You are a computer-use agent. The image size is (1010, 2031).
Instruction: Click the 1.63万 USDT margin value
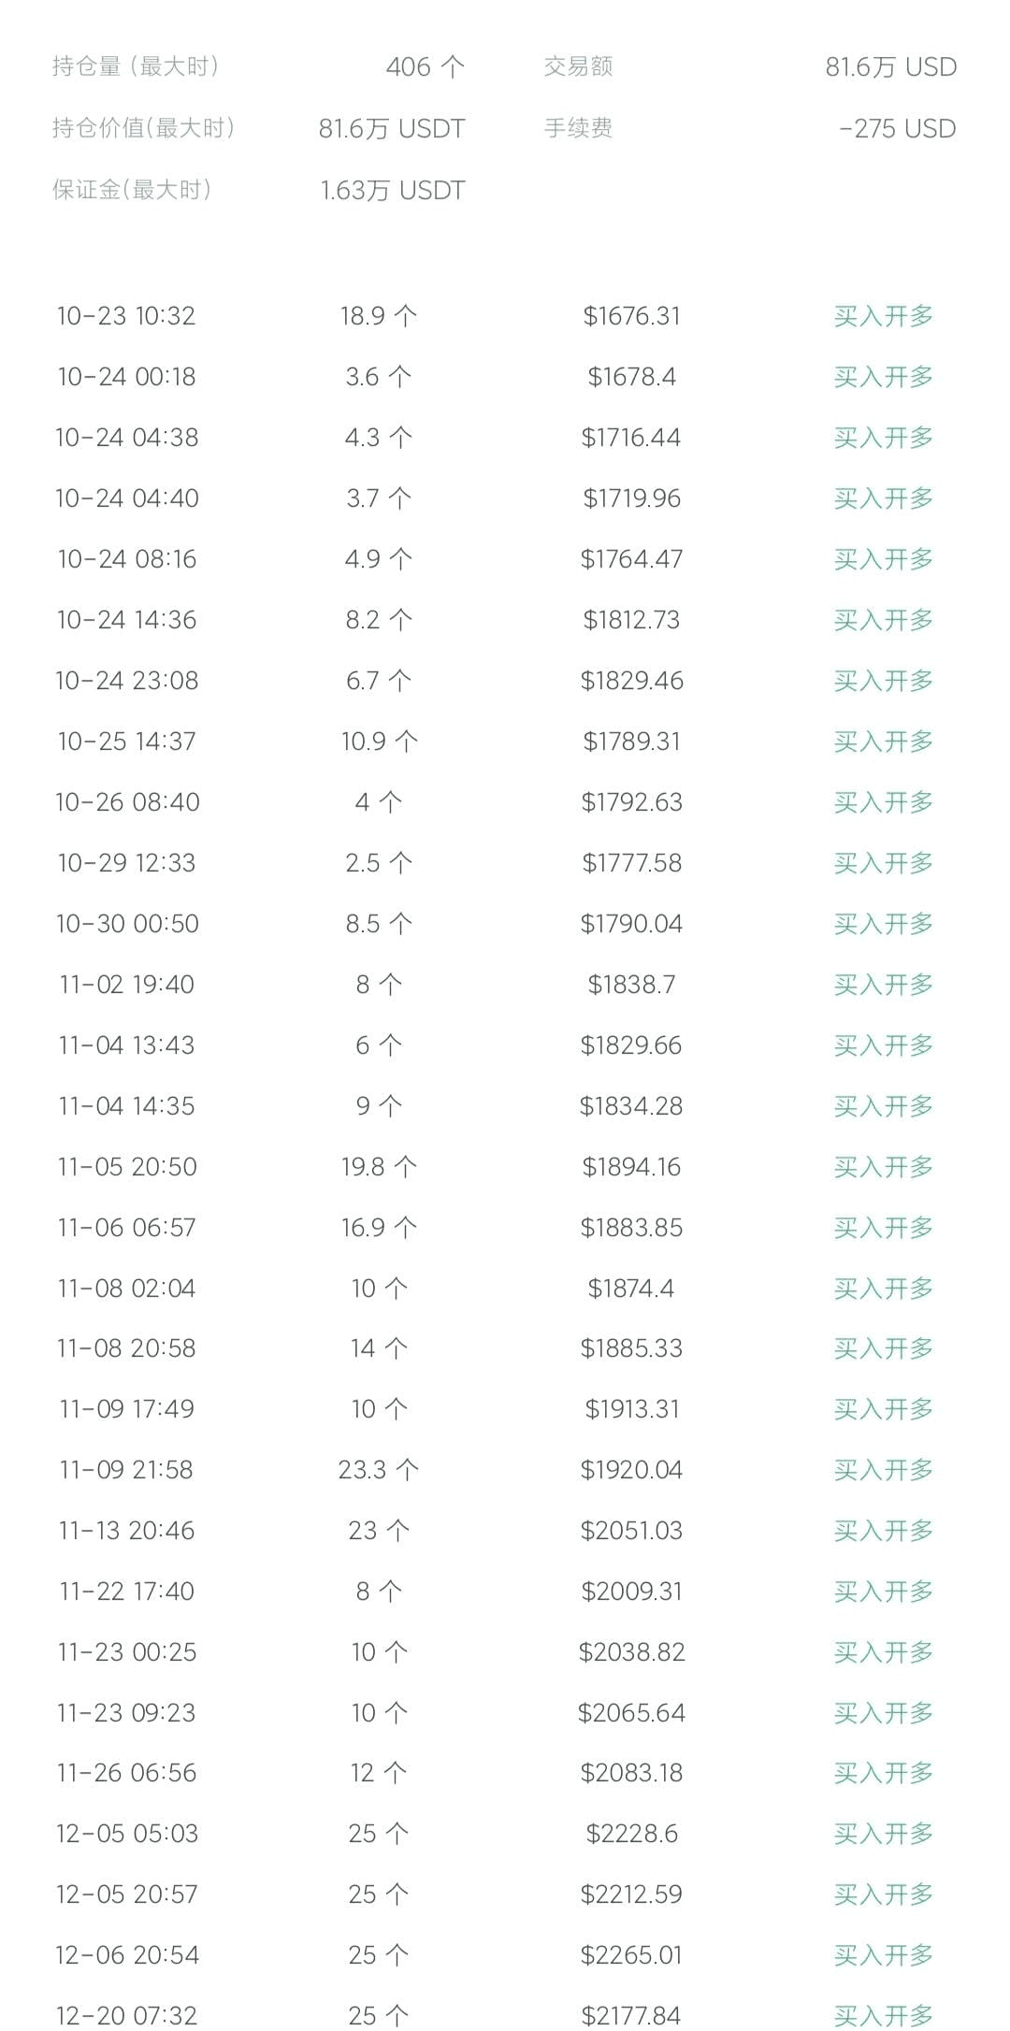393,190
